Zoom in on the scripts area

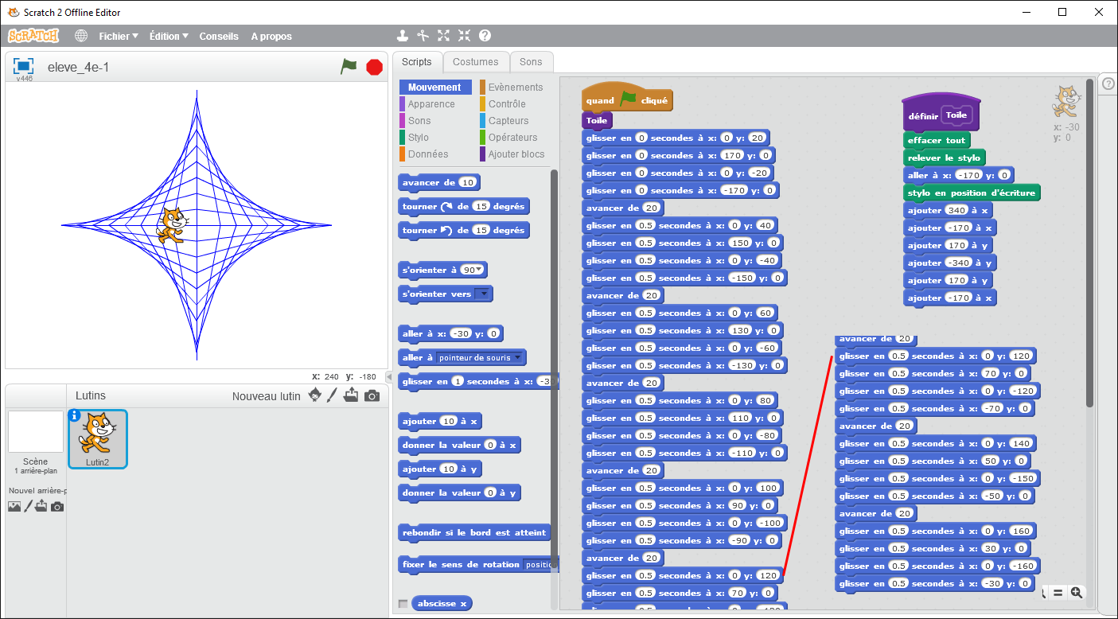[1077, 592]
